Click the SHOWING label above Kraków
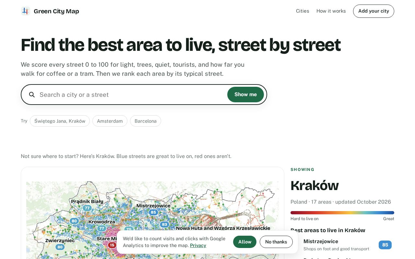This screenshot has width=415, height=259. tap(302, 170)
